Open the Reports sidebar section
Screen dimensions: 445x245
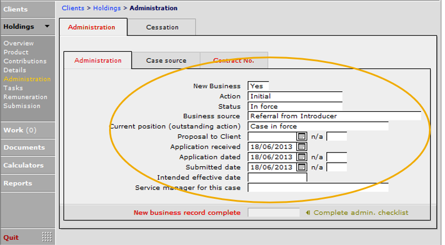pos(27,183)
